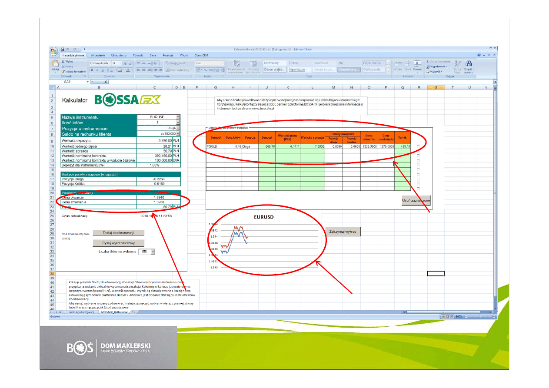Open the Pozycja w instrumencie dropdown

tap(178, 129)
